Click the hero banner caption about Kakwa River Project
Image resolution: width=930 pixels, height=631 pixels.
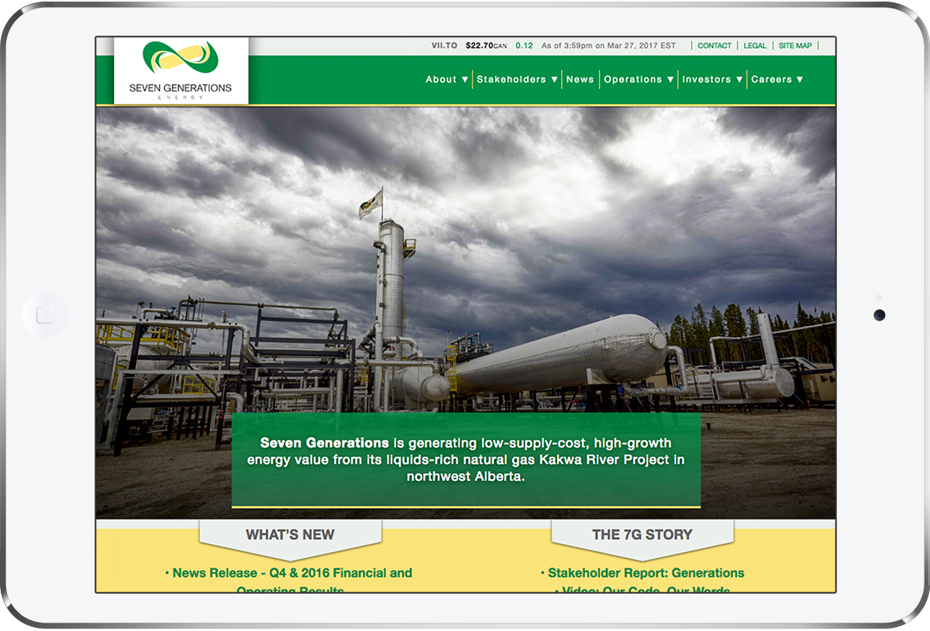click(466, 460)
